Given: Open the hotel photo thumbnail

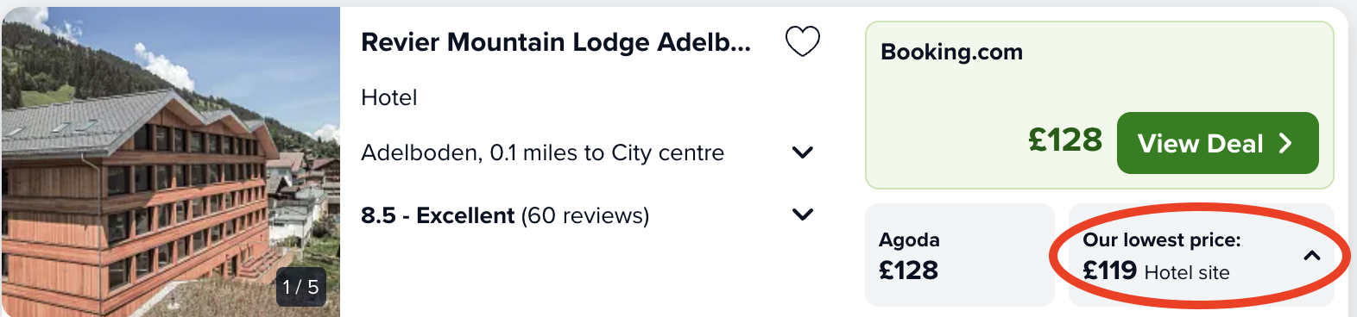Looking at the screenshot, I should click(x=170, y=162).
